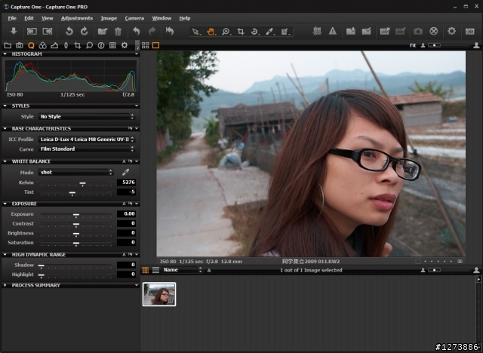The width and height of the screenshot is (483, 353).
Task: Select the Zoom magnifier cursor tool
Action: tap(226, 32)
